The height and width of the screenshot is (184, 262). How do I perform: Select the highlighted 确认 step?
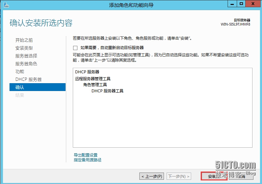point(37,87)
